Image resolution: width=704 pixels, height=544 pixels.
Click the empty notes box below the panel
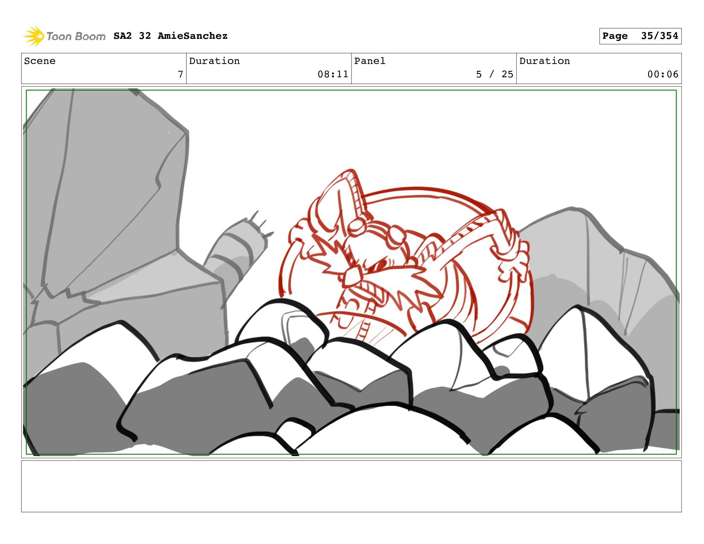click(351, 486)
